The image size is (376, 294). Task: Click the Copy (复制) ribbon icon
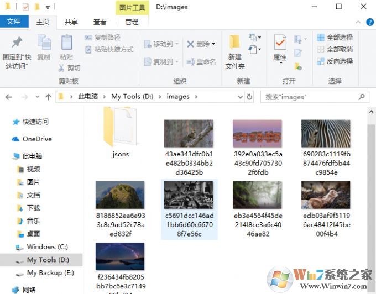click(44, 43)
